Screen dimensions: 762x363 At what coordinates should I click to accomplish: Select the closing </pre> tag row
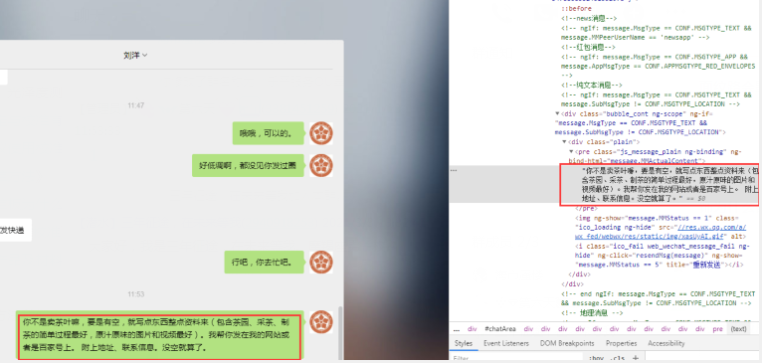point(586,208)
